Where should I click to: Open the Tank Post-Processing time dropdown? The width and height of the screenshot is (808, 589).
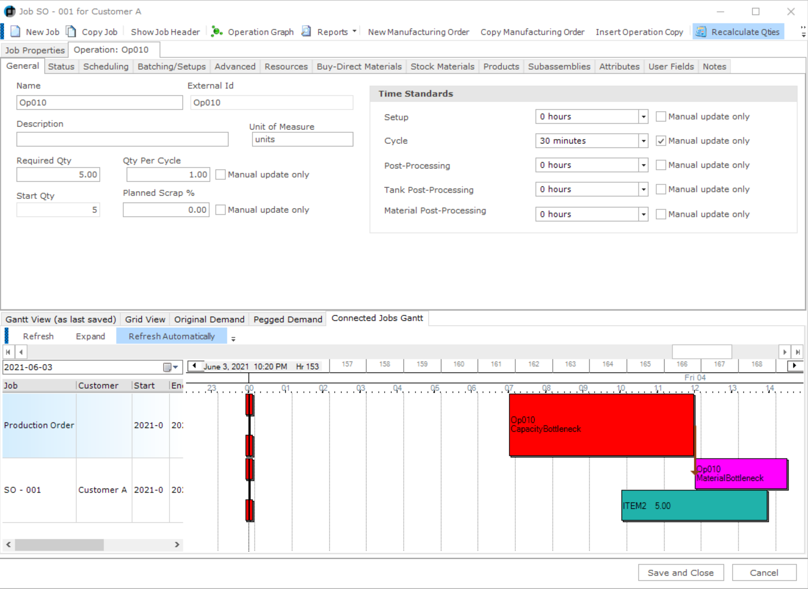[x=643, y=189]
